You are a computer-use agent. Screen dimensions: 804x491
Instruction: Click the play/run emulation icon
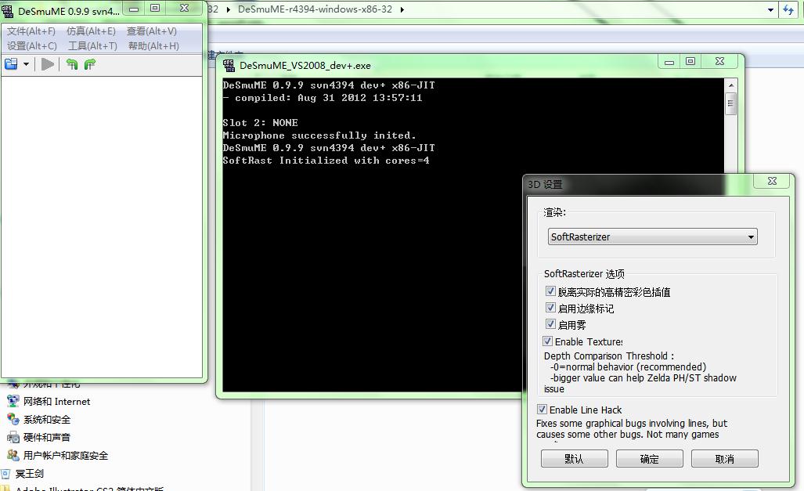tap(48, 64)
